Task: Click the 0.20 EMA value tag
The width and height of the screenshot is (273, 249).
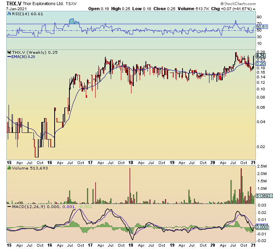Action: (x=261, y=64)
